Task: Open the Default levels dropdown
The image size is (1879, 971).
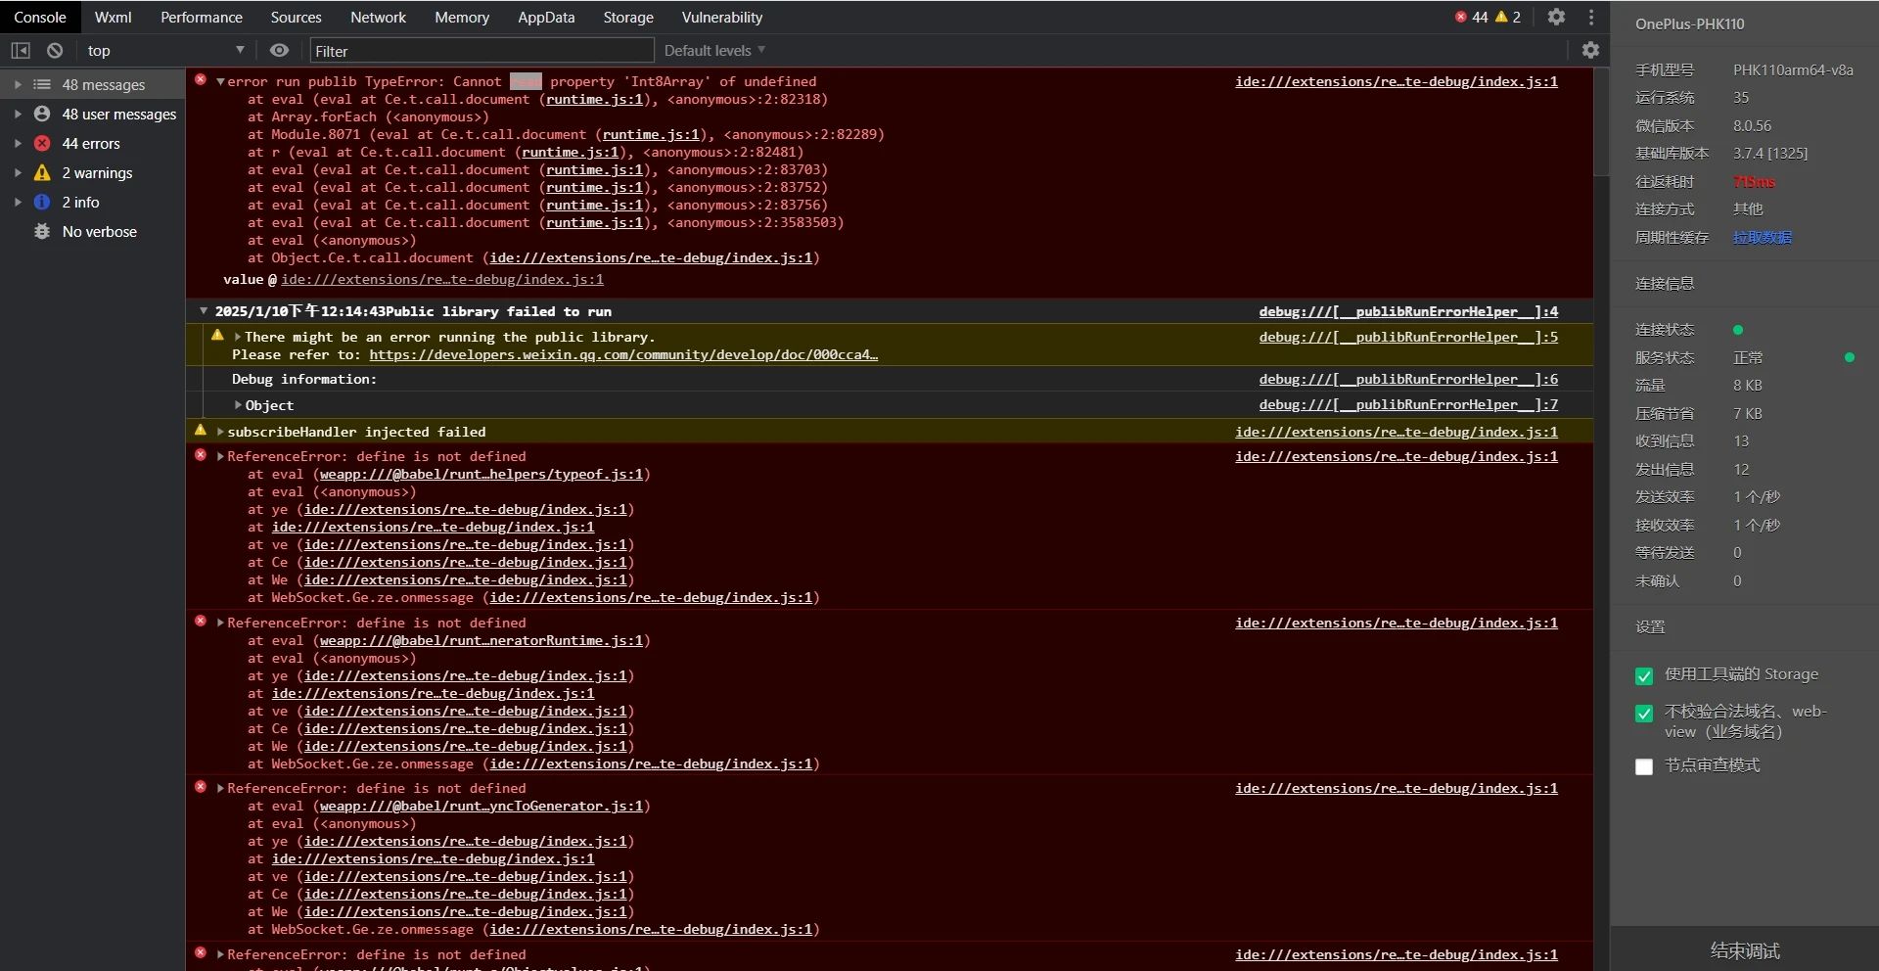Action: tap(714, 50)
